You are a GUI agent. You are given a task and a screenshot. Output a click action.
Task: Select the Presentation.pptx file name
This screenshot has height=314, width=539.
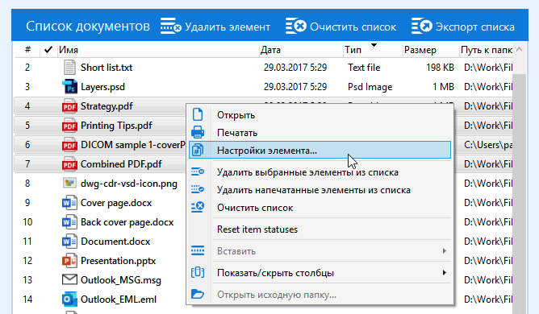click(119, 261)
